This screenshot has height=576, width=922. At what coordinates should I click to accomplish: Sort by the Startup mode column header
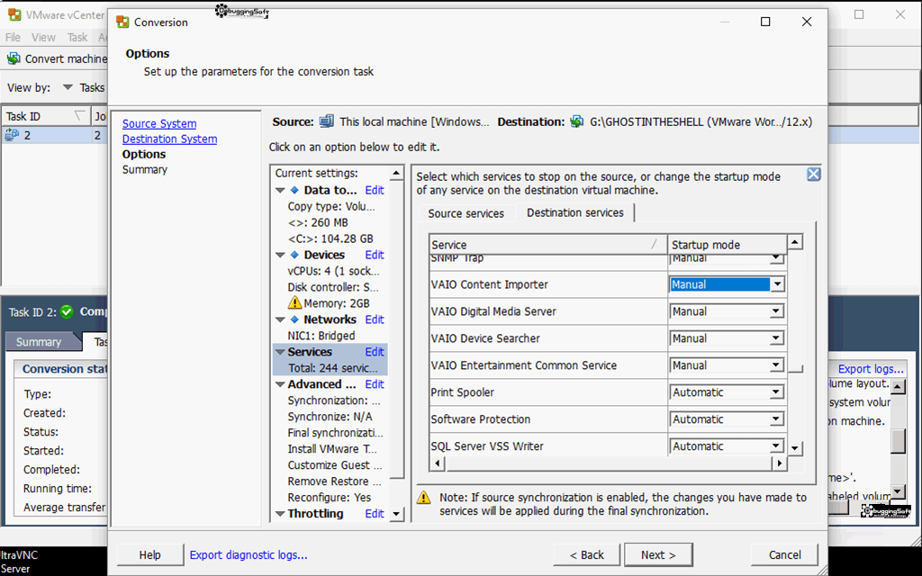pos(728,245)
